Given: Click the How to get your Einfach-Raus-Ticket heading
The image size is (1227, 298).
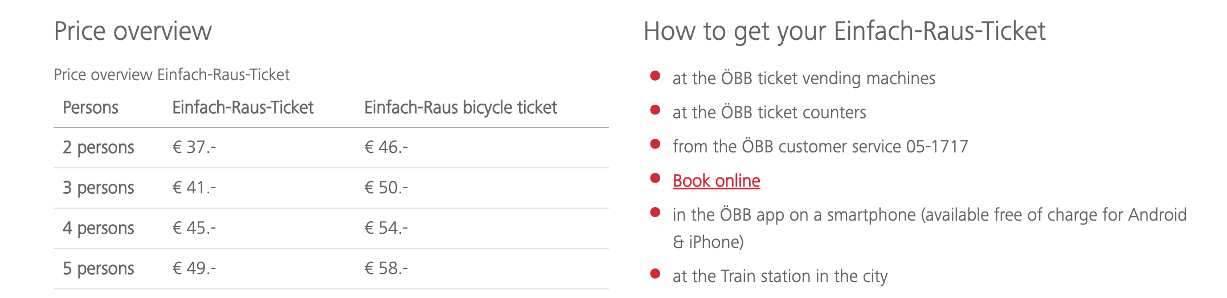Looking at the screenshot, I should click(844, 31).
